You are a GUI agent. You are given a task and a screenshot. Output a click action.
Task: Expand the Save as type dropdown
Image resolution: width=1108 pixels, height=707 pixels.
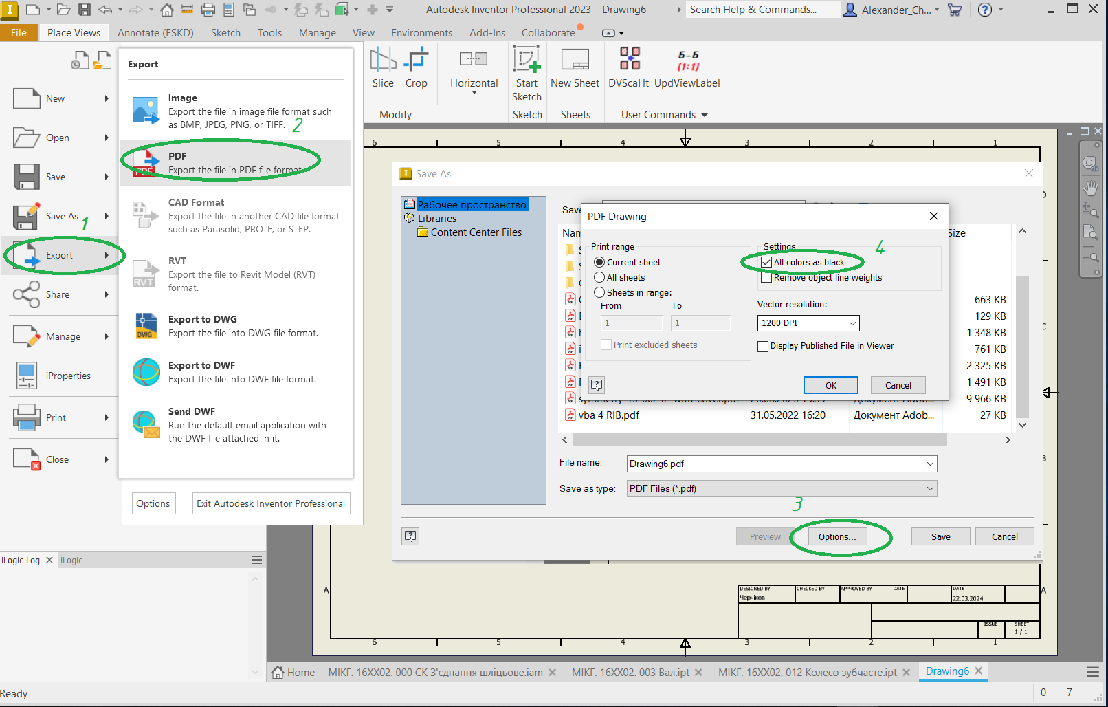click(x=782, y=488)
